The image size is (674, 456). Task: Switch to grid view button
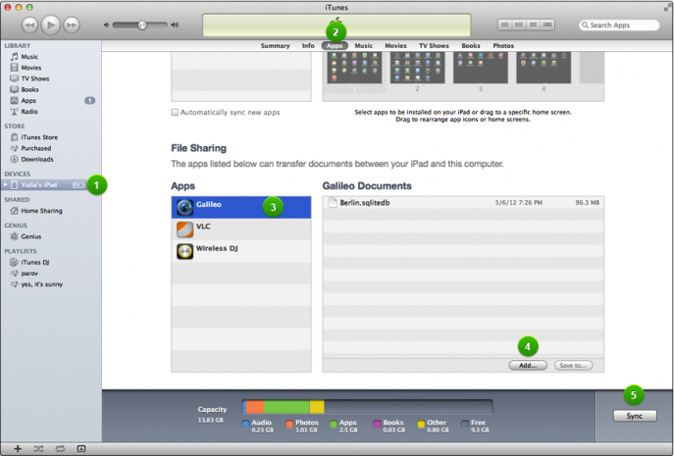534,25
